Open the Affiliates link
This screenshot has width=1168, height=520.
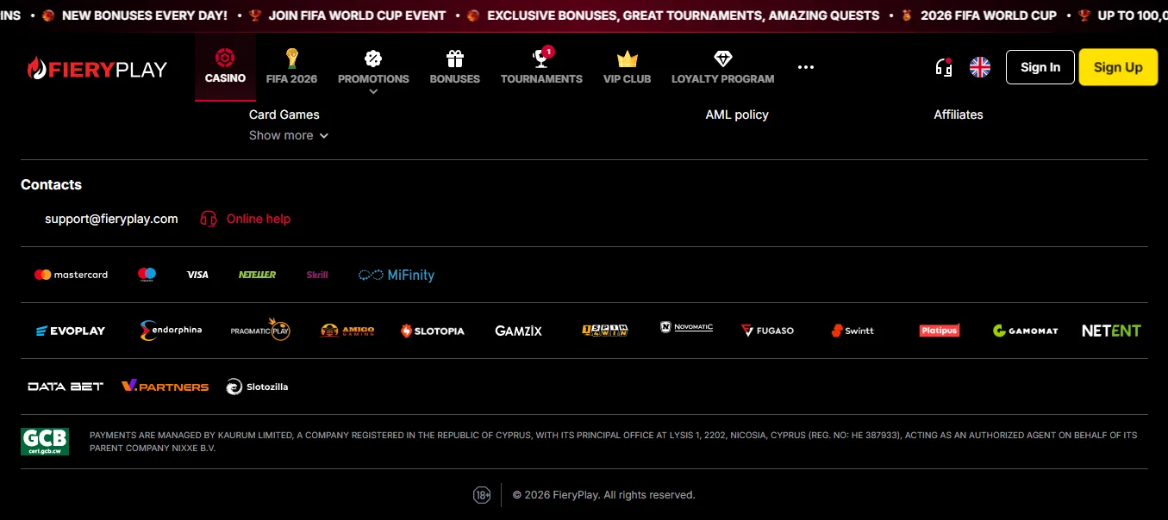point(959,115)
